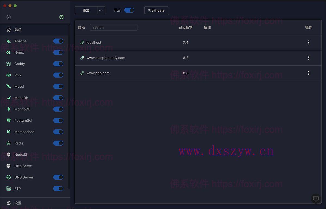
Task: Click PHP version 8.3 cell
Action: point(186,73)
